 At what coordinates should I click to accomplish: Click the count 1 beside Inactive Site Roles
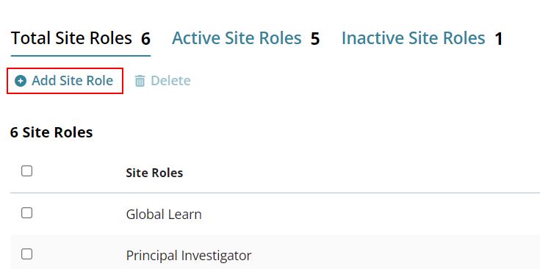point(498,39)
